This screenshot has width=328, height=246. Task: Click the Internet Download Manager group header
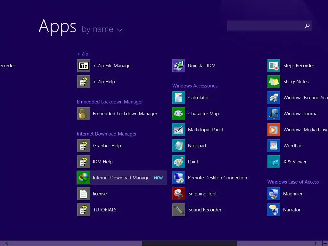(x=107, y=134)
